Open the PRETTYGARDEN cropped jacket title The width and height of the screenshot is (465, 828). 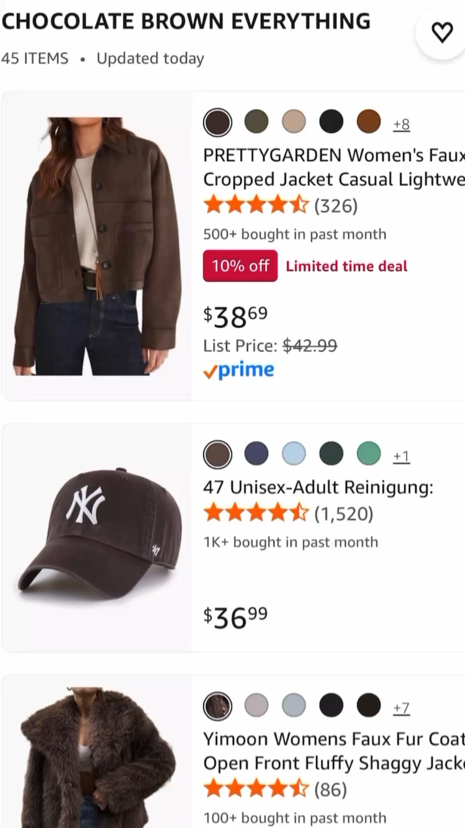click(x=334, y=167)
